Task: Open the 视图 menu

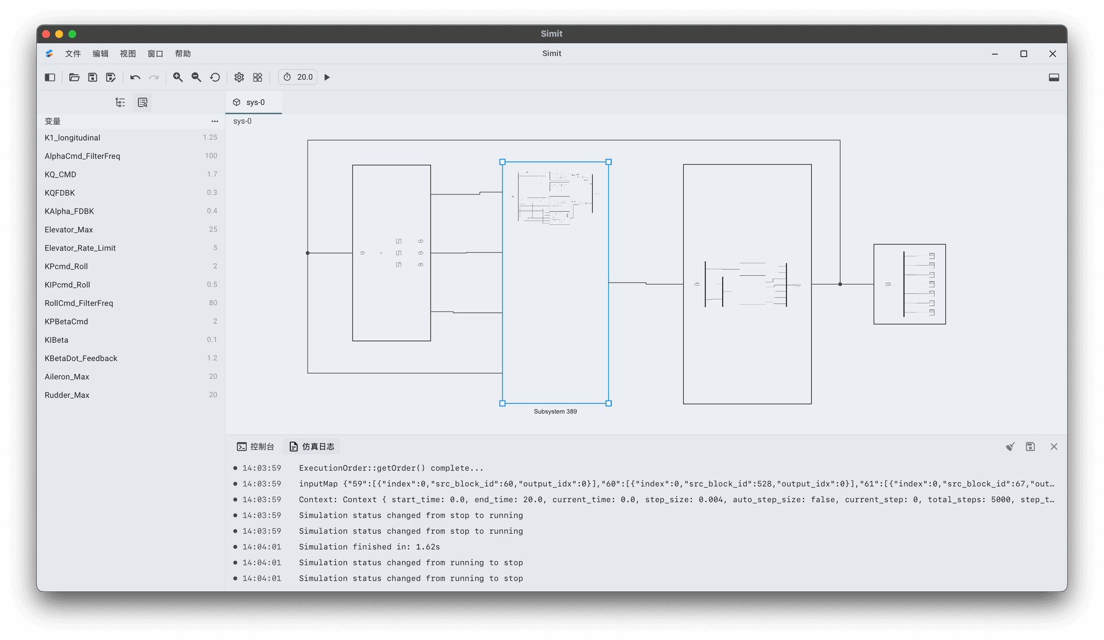Action: click(x=128, y=53)
